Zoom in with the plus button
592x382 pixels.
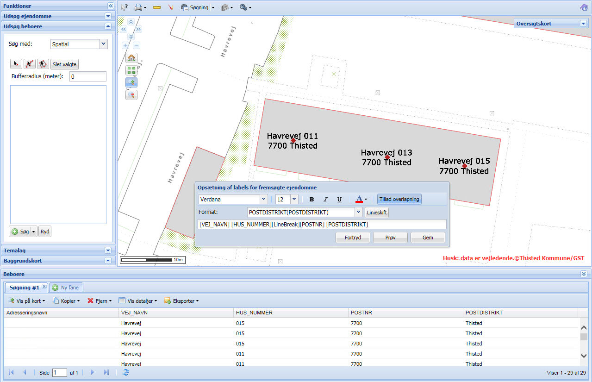(125, 45)
